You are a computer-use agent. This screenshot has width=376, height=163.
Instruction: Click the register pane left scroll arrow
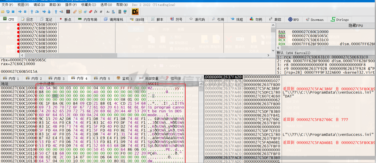pos(278,48)
